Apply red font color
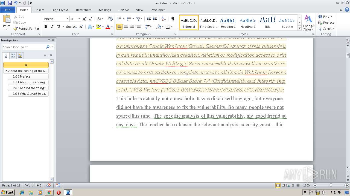The image size is (350, 196). click(x=108, y=27)
